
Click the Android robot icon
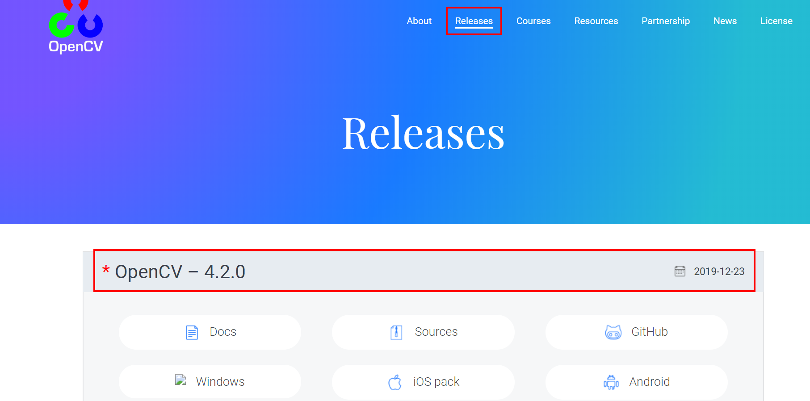click(611, 382)
